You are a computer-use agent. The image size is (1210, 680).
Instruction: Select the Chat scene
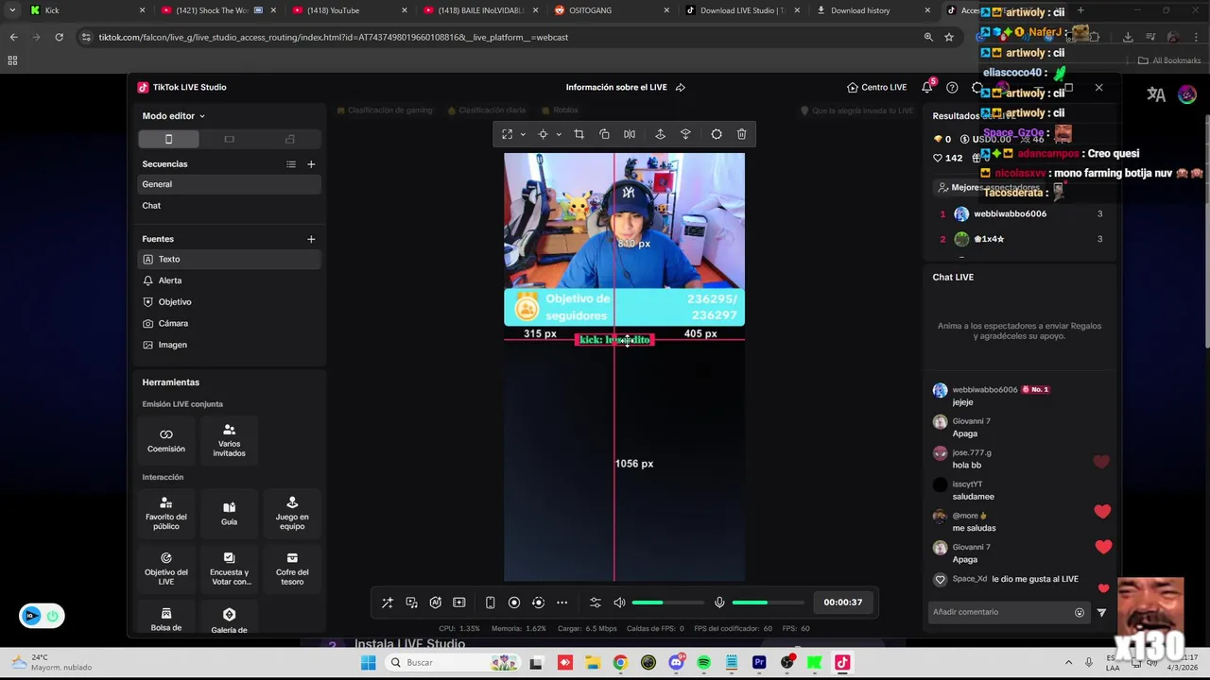click(230, 206)
